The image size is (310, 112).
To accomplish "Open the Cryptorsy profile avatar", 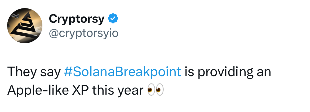I will point(25,26).
